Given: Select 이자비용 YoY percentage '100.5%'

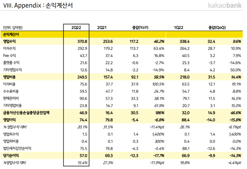Looking at the screenshot, I should tap(158, 84).
